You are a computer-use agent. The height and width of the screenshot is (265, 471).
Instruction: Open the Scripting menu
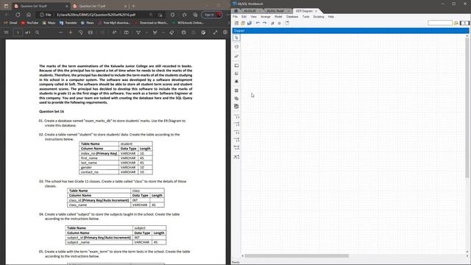pyautogui.click(x=319, y=17)
